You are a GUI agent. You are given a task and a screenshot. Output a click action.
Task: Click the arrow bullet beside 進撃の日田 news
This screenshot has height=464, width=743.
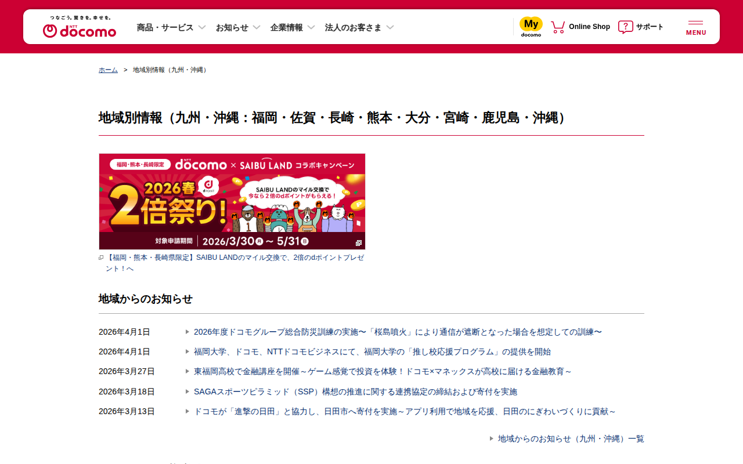[187, 411]
